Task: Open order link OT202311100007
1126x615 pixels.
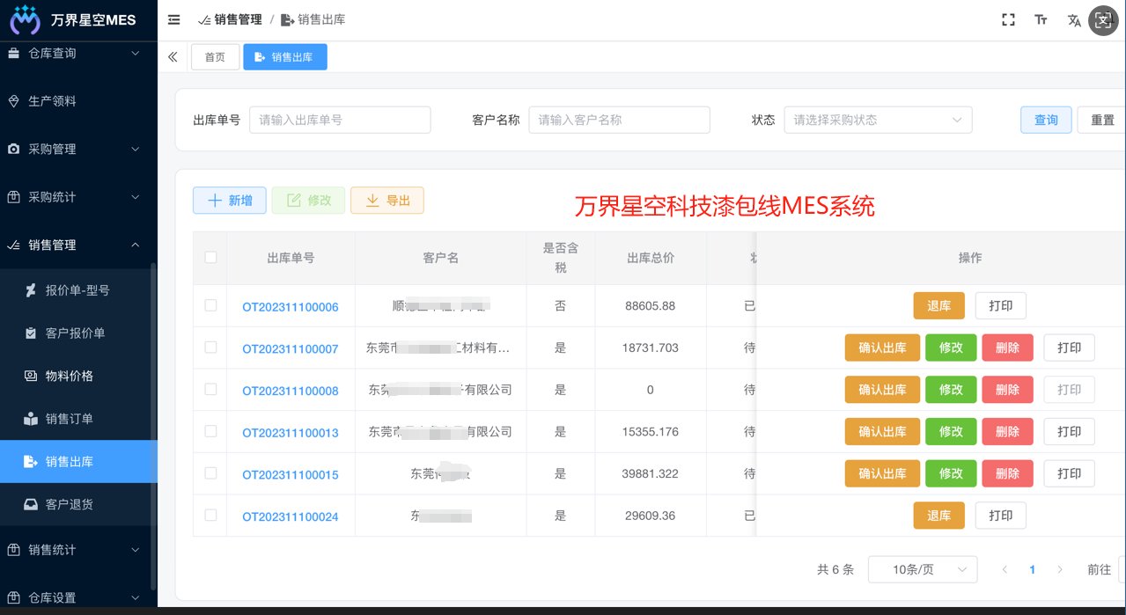Action: pos(291,349)
